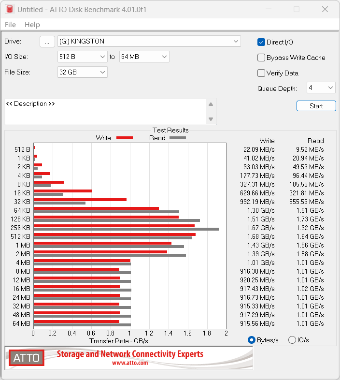
Task: Click the Transfer Rate - GB/s axis label
Action: click(119, 341)
